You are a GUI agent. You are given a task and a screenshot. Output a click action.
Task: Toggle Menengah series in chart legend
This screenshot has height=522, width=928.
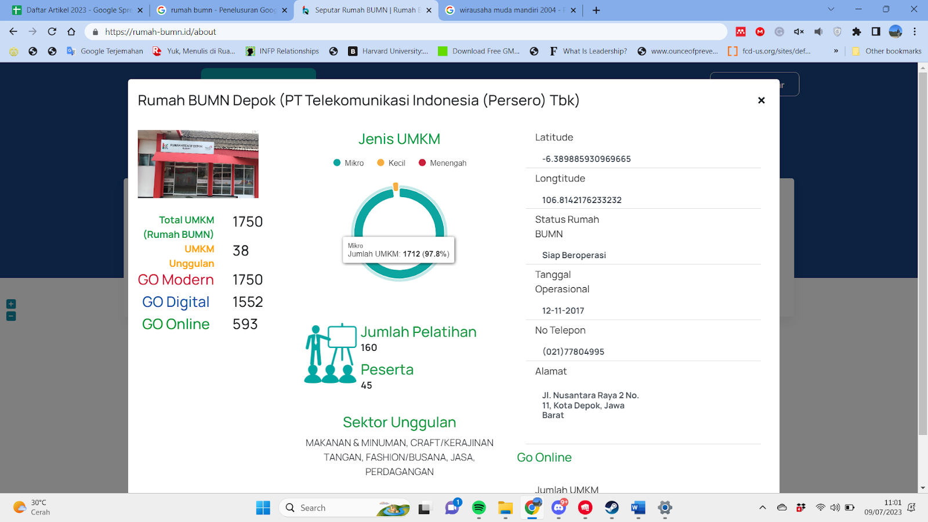(443, 163)
